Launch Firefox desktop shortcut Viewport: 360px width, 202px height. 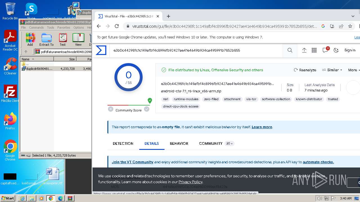[10, 121]
